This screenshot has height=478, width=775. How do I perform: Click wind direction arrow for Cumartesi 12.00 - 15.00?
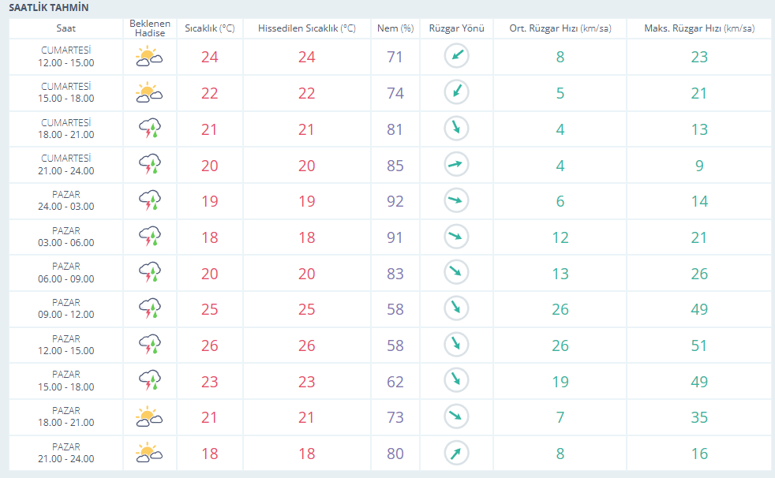click(x=456, y=55)
